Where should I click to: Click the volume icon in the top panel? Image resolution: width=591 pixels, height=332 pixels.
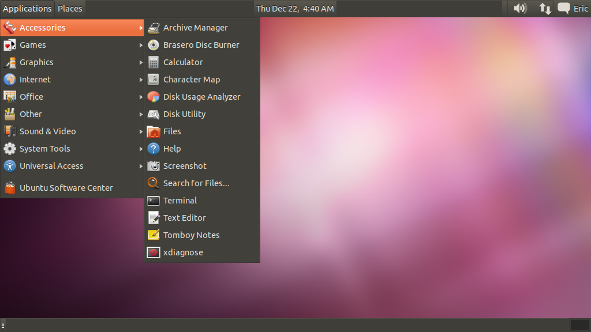click(x=519, y=8)
